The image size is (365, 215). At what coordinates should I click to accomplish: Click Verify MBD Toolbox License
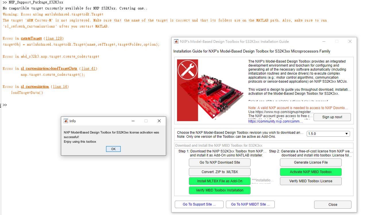point(311,181)
